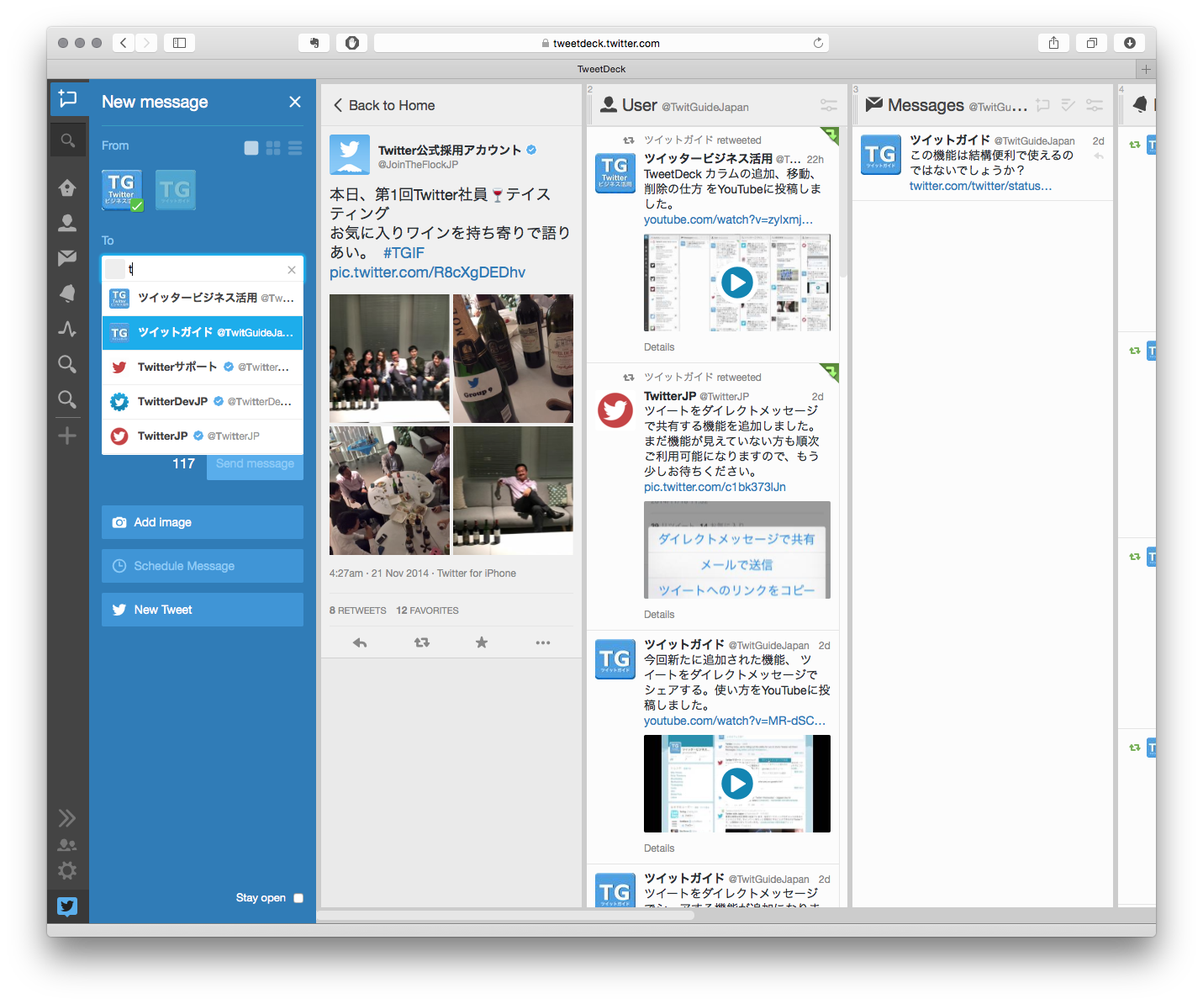Clear the To field with x
This screenshot has height=1004, width=1203.
pos(292,270)
